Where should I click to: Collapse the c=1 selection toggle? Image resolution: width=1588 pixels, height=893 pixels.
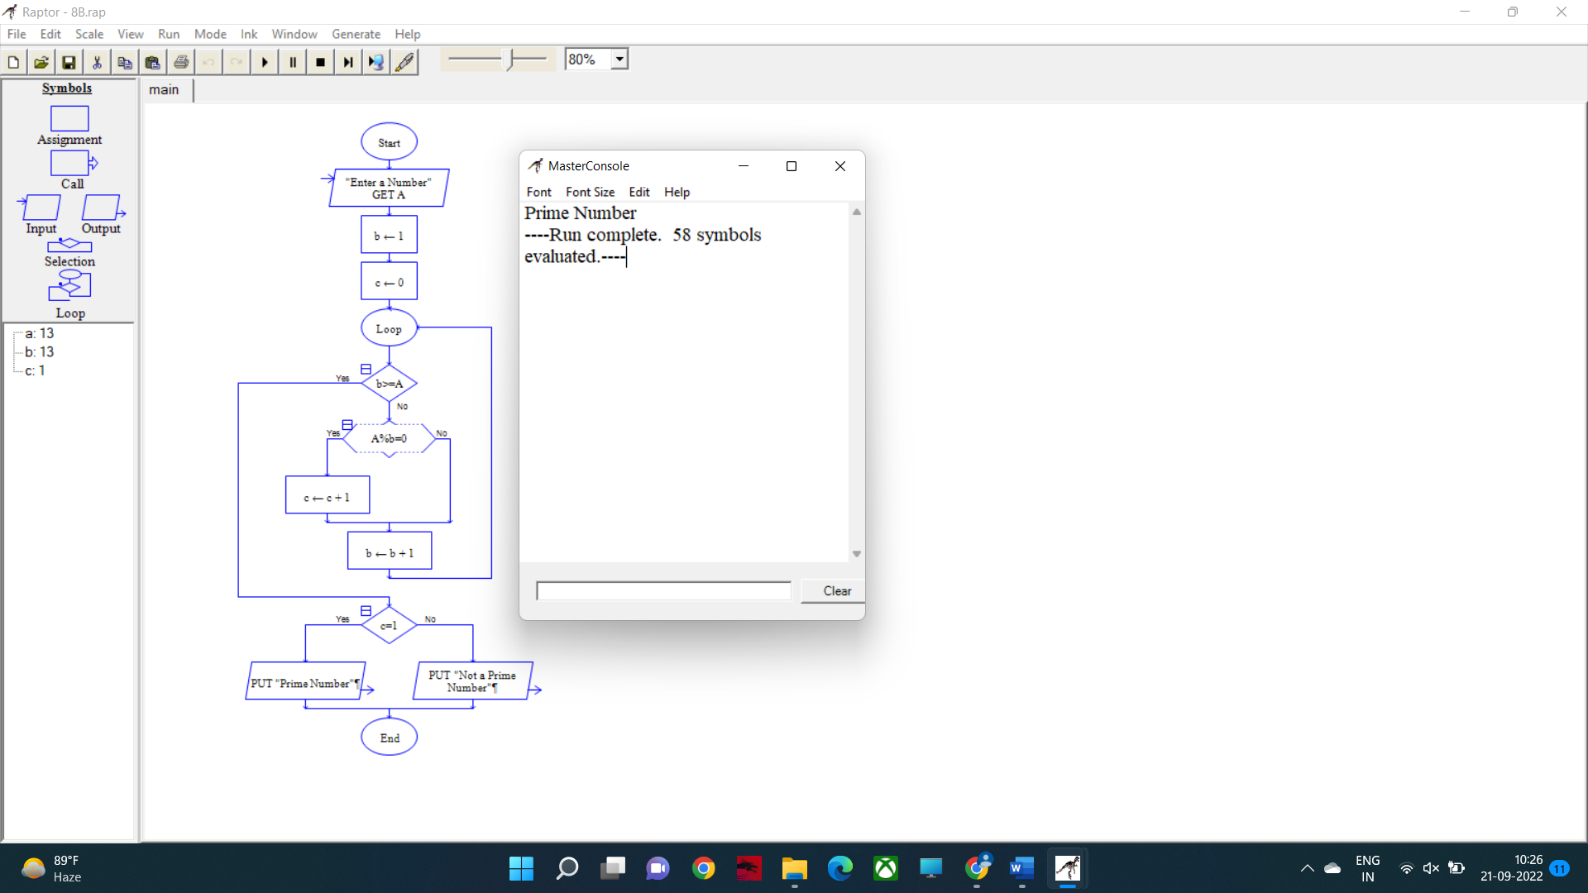pyautogui.click(x=366, y=610)
